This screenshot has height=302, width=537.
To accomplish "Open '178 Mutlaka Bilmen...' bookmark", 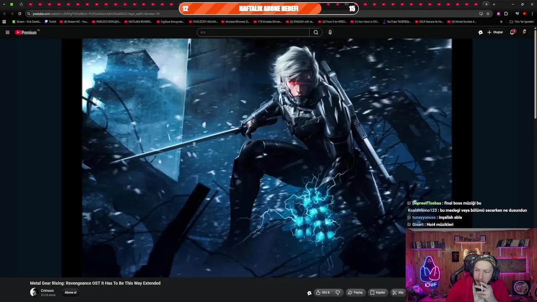I will point(268,21).
